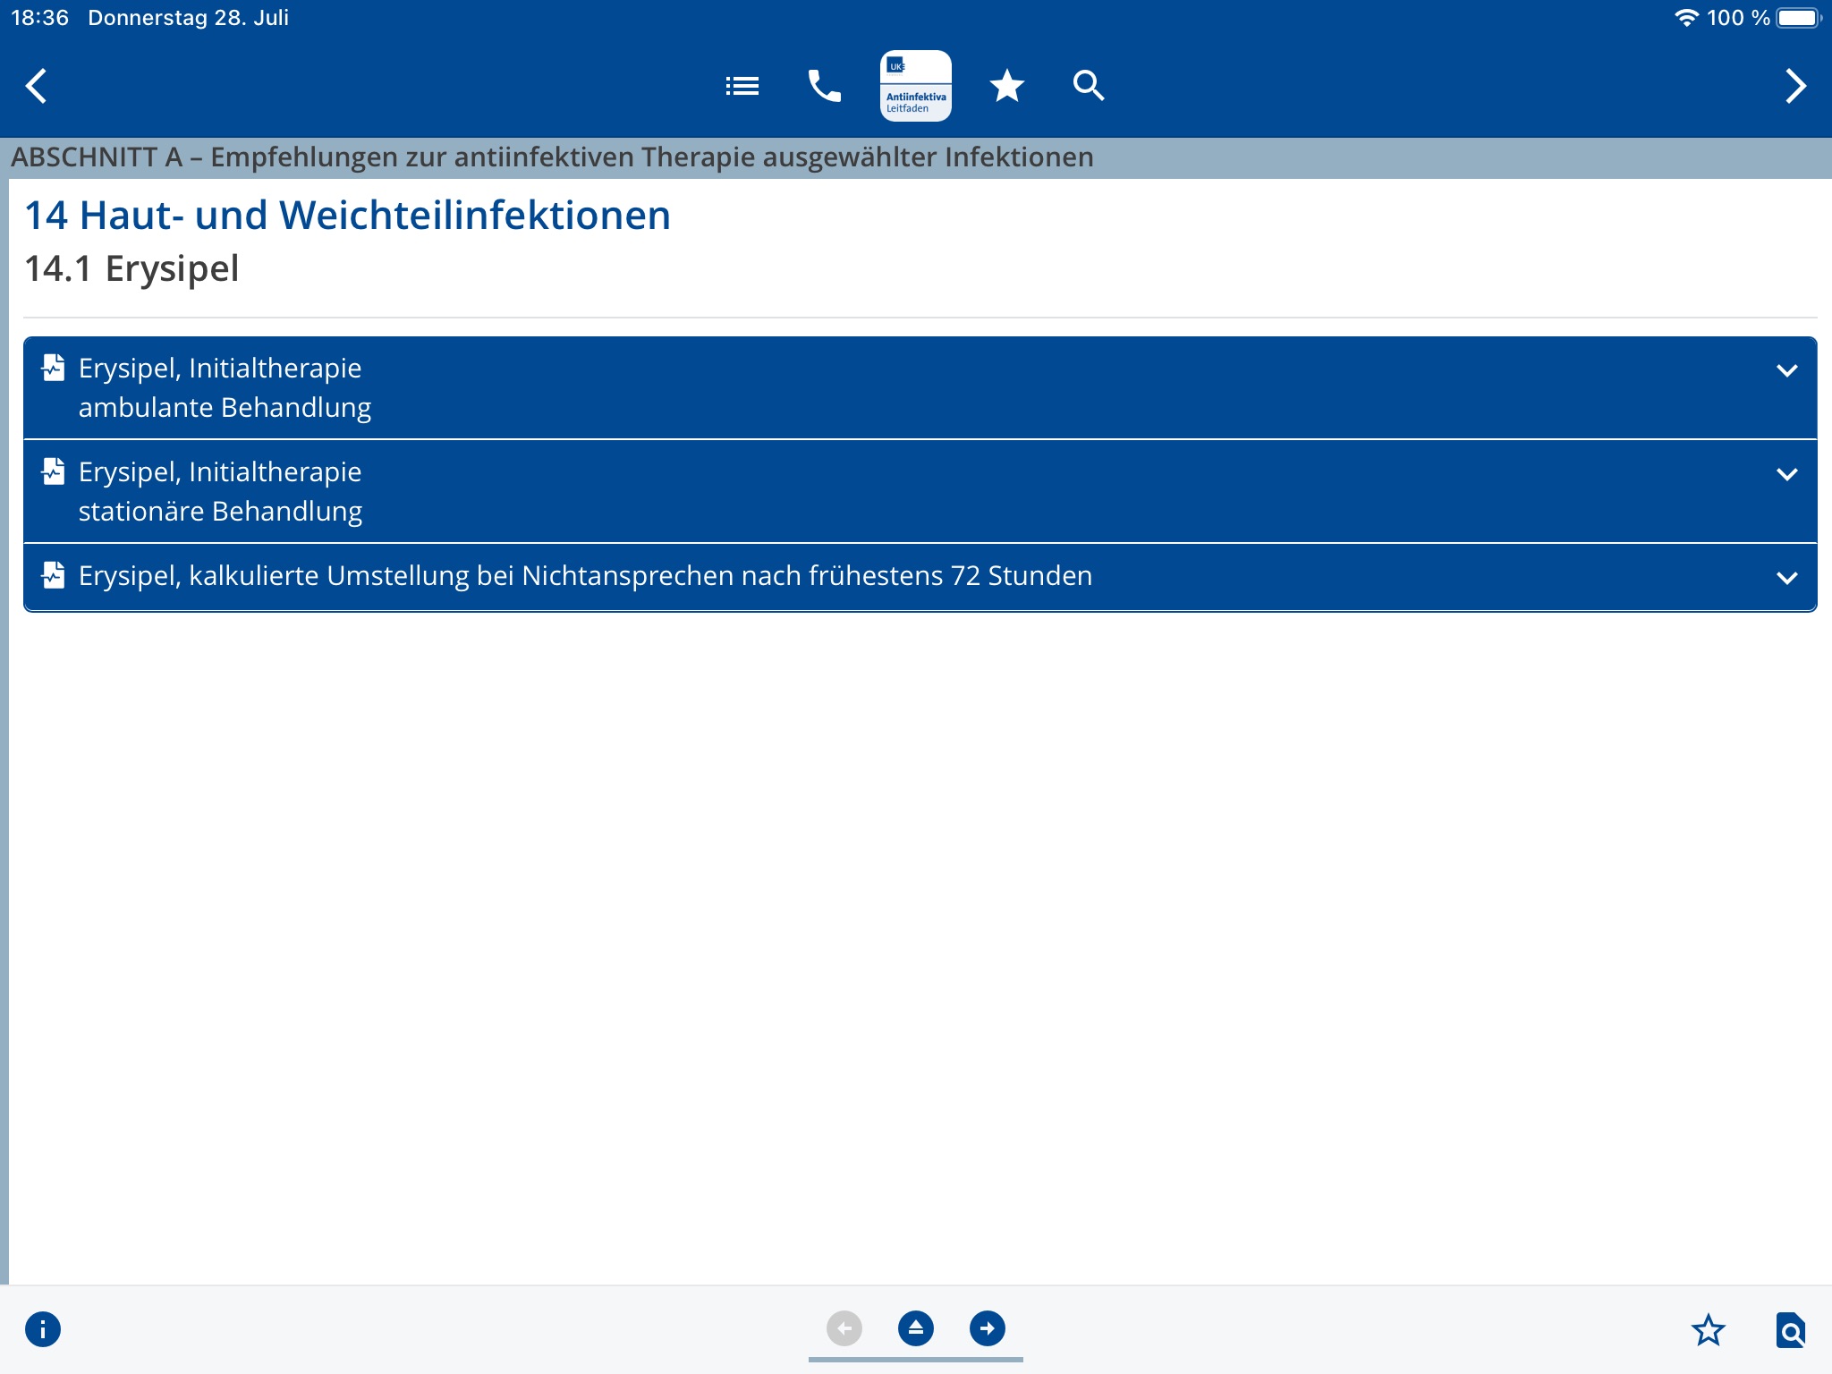The height and width of the screenshot is (1374, 1832).
Task: Search within the page using document-search icon
Action: tap(1791, 1330)
